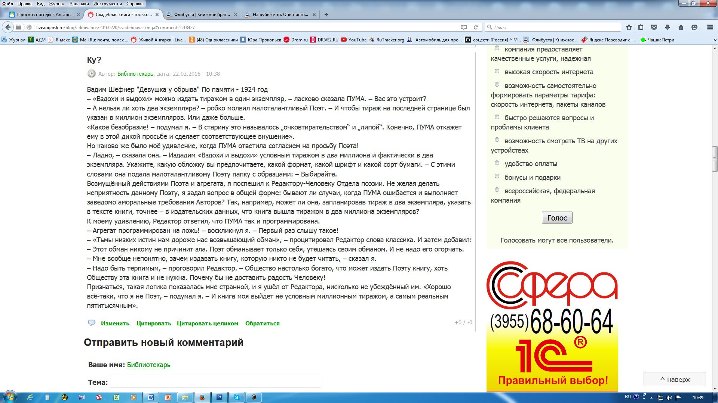Bookmark this page with the star icon

point(629,27)
